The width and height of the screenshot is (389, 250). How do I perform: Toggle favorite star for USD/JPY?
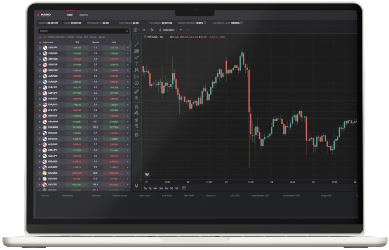click(x=40, y=47)
